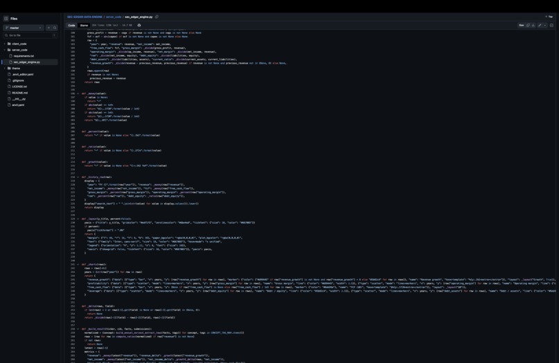
Task: Open anvil.yaml file
Action: (18, 105)
